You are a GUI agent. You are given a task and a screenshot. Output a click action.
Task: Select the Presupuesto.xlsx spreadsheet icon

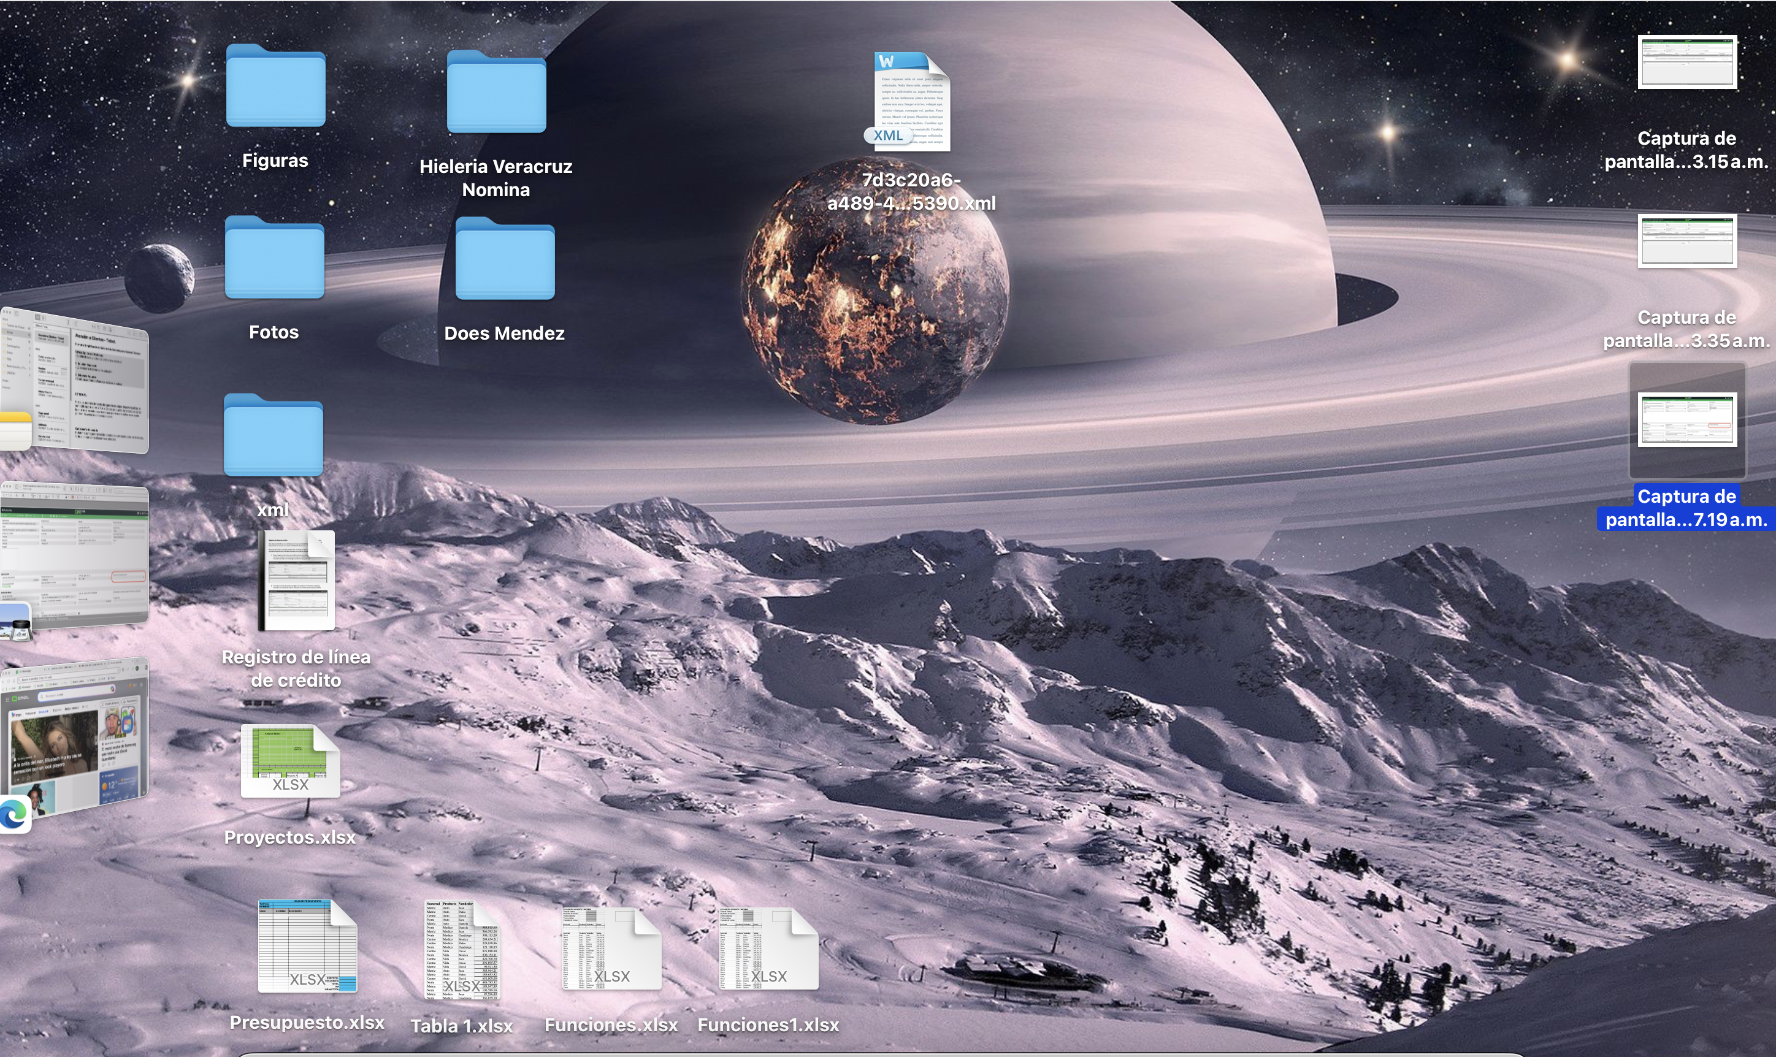[307, 946]
